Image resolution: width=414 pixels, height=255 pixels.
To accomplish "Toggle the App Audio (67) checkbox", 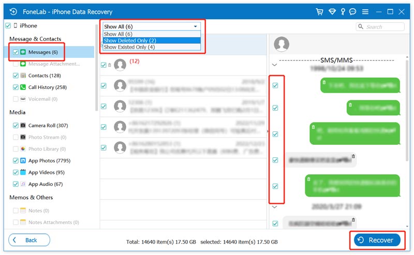I will (x=16, y=184).
